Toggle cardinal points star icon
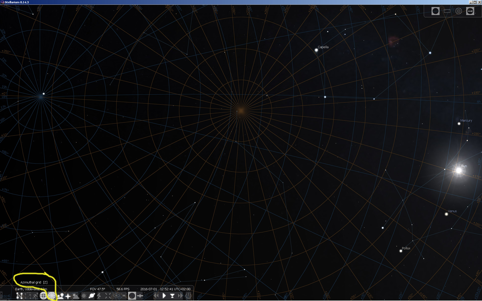482x301 pixels. tap(68, 296)
